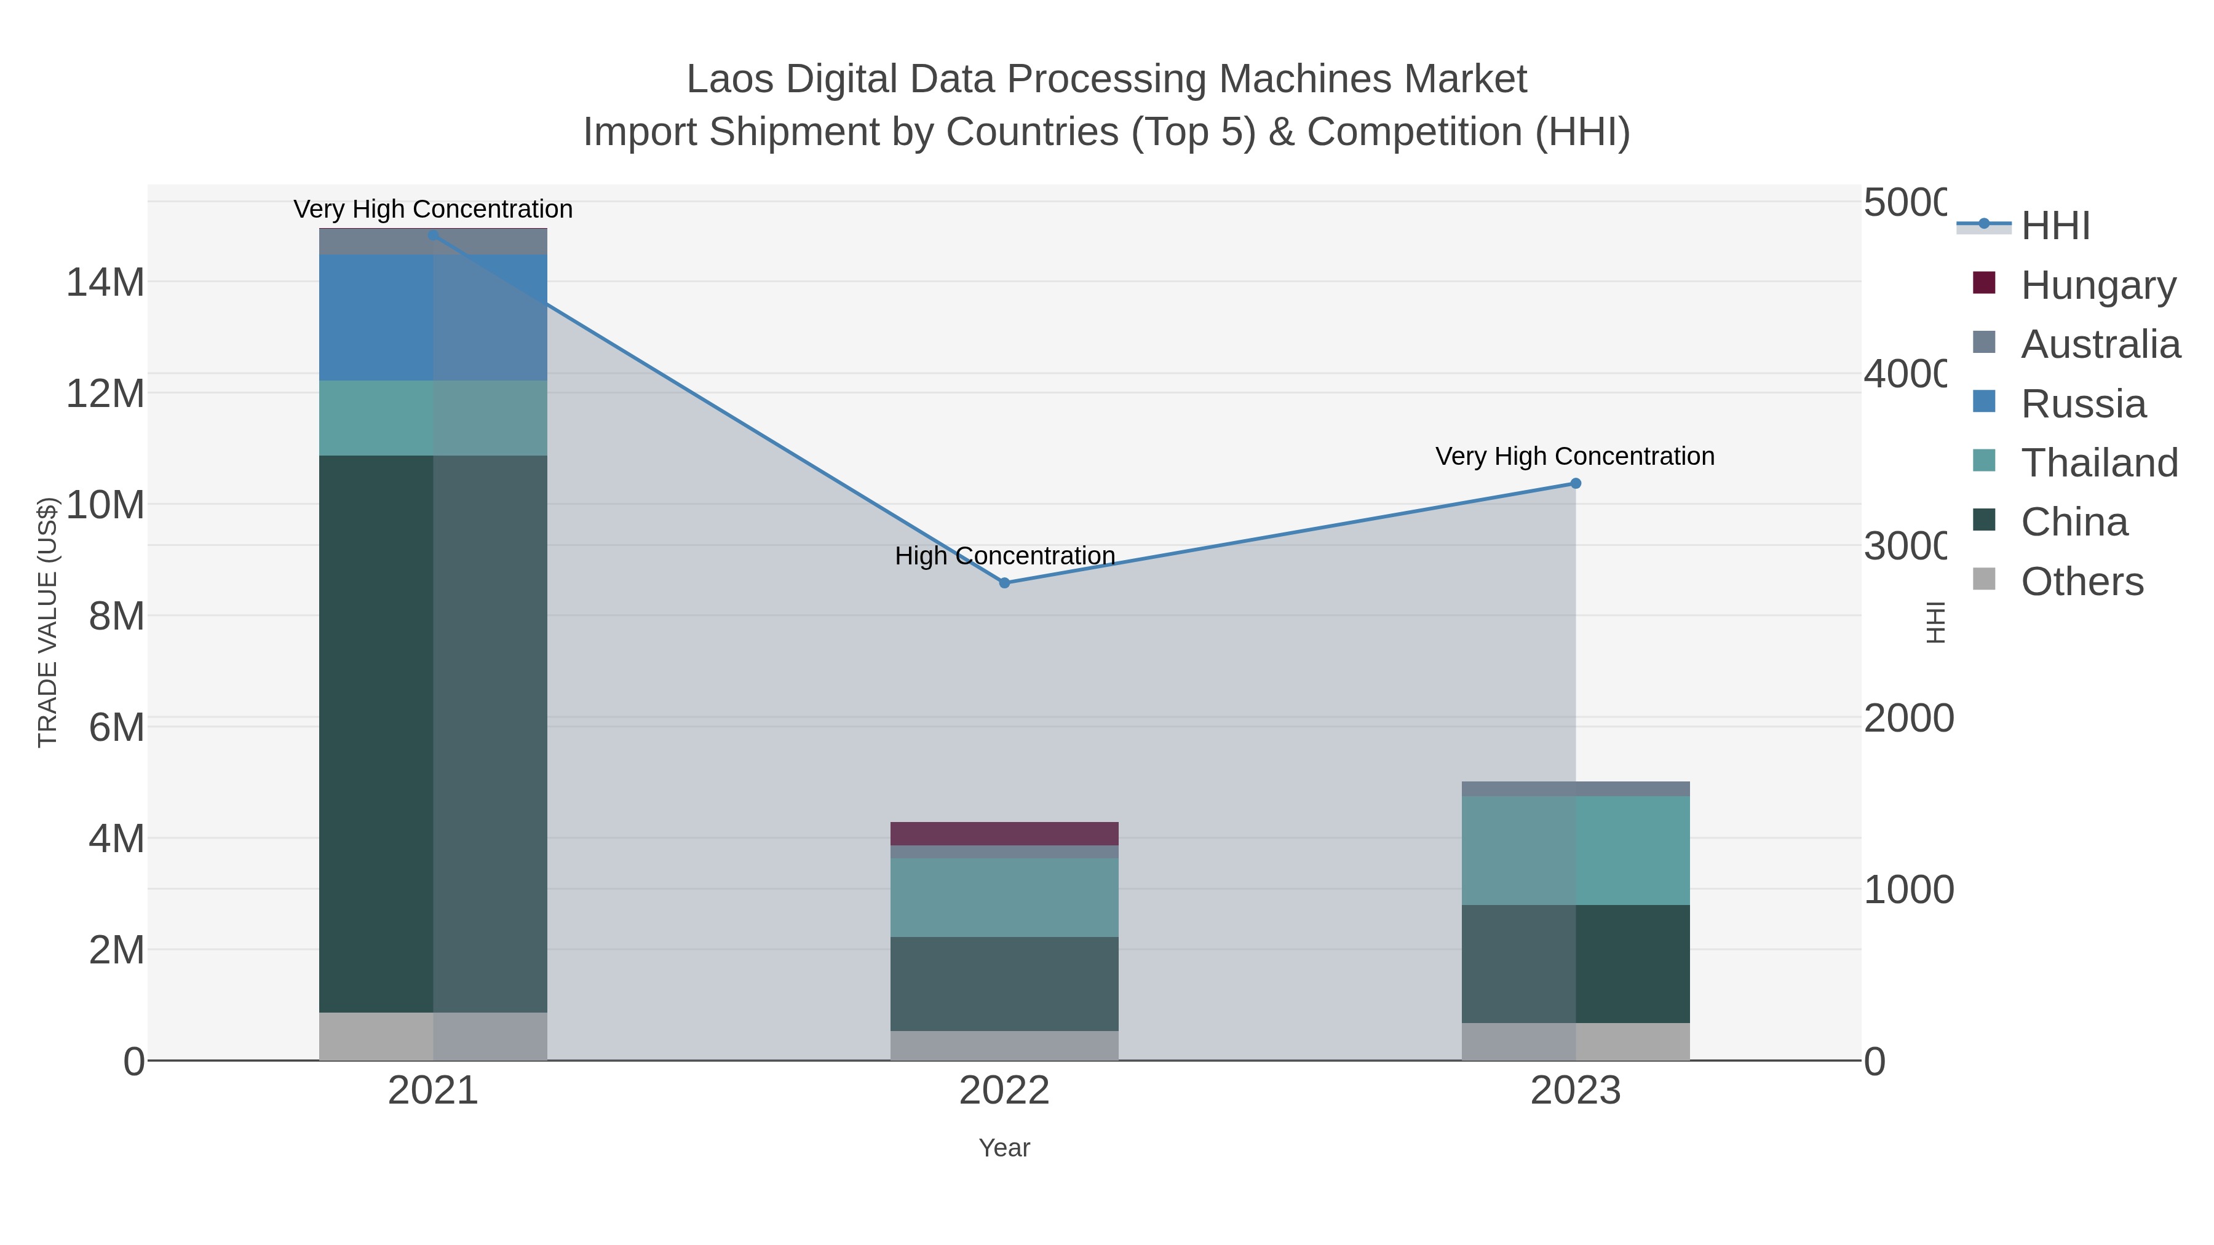
Task: Toggle Hungary series in legend
Action: (x=2075, y=285)
